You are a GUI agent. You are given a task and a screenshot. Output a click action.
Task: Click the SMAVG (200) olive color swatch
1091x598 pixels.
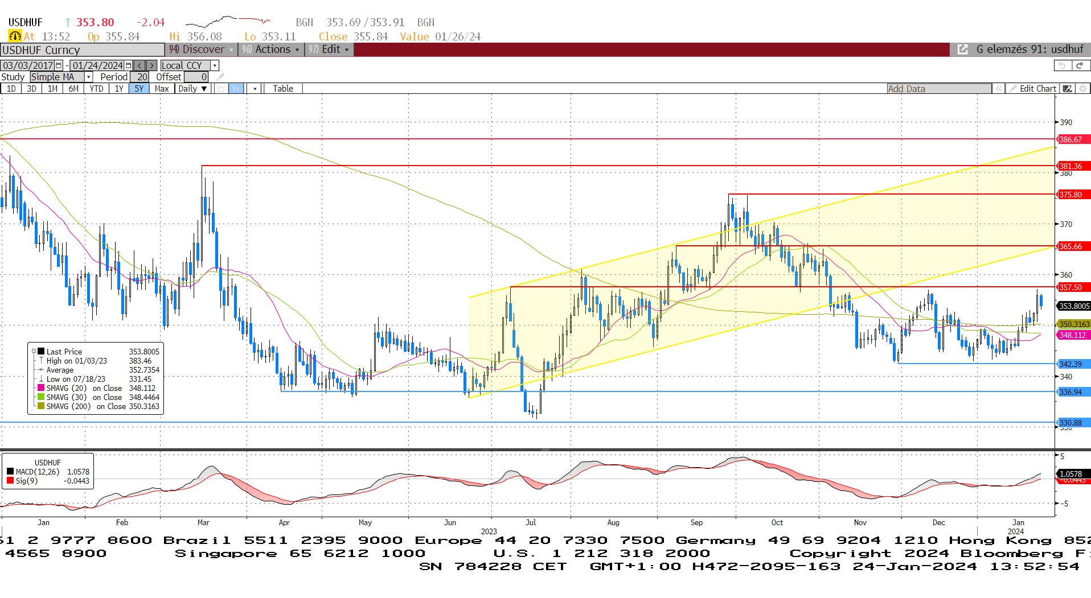click(x=41, y=406)
